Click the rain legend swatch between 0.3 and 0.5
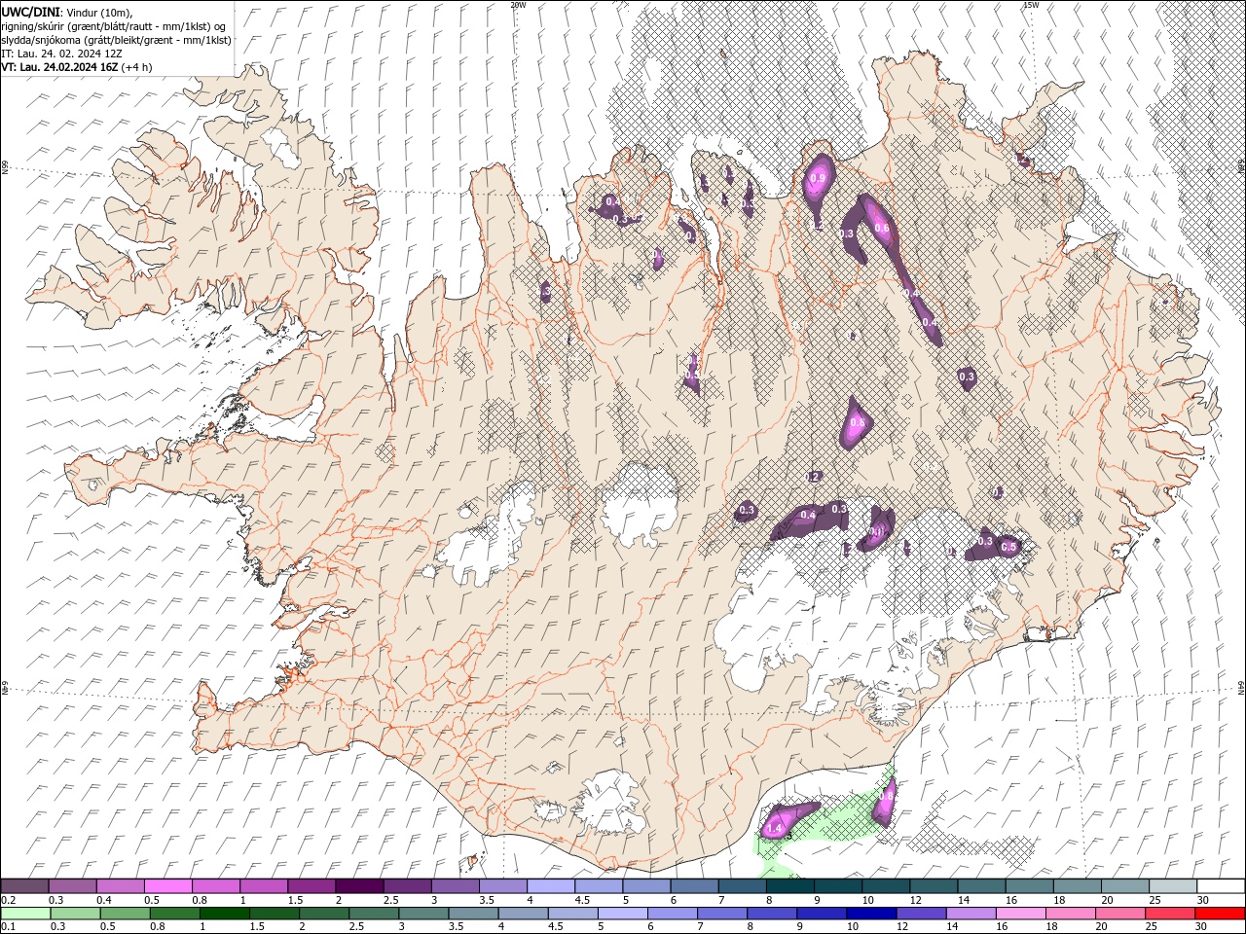This screenshot has width=1246, height=934. (76, 914)
